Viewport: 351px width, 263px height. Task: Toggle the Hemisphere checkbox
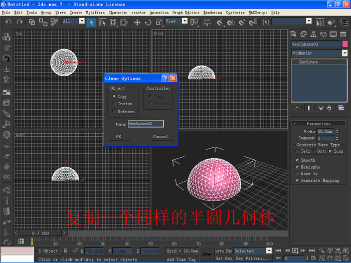coord(297,167)
